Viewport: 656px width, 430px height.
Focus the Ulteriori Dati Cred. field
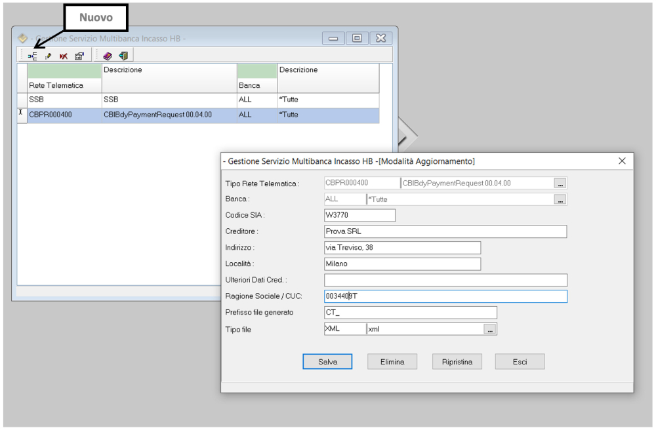[445, 281]
